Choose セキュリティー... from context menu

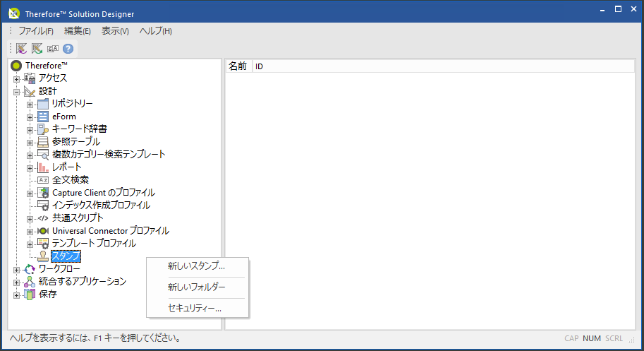(198, 308)
